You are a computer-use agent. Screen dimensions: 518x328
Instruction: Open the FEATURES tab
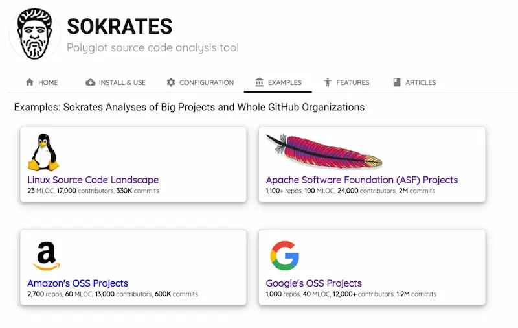(346, 82)
